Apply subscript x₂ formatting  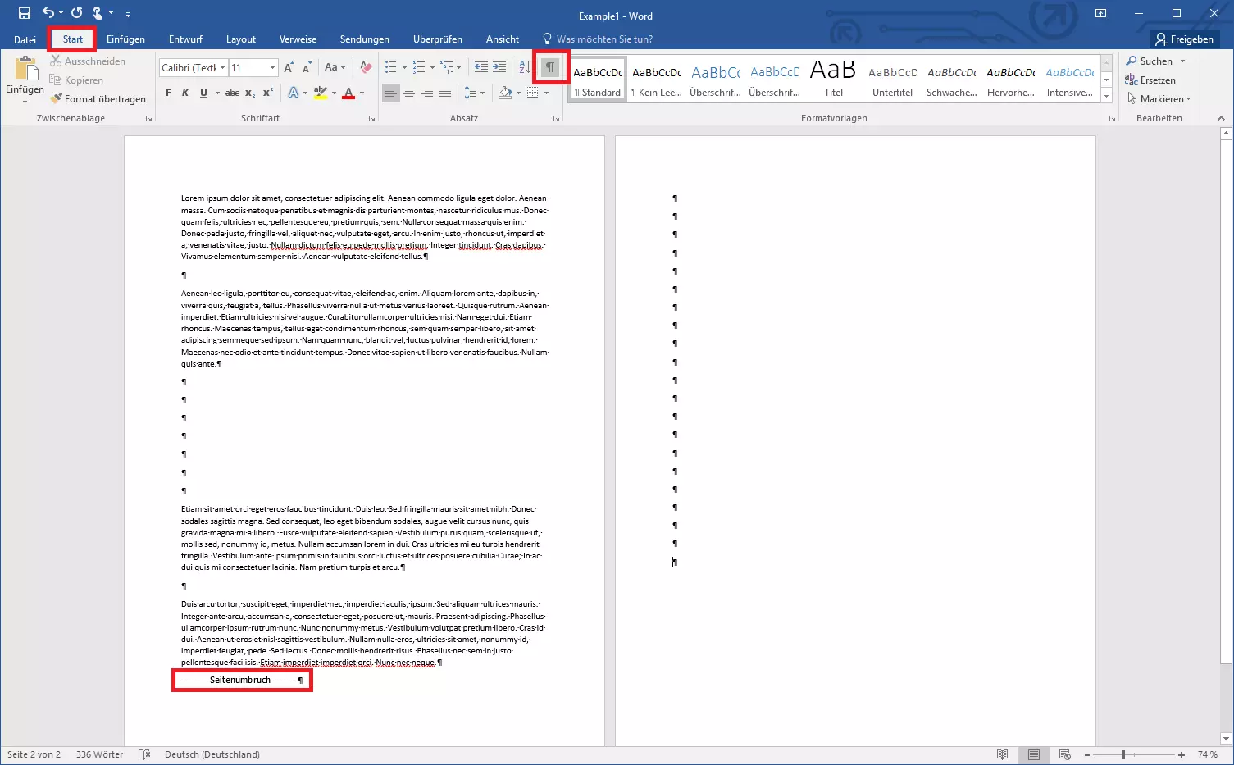(x=250, y=93)
